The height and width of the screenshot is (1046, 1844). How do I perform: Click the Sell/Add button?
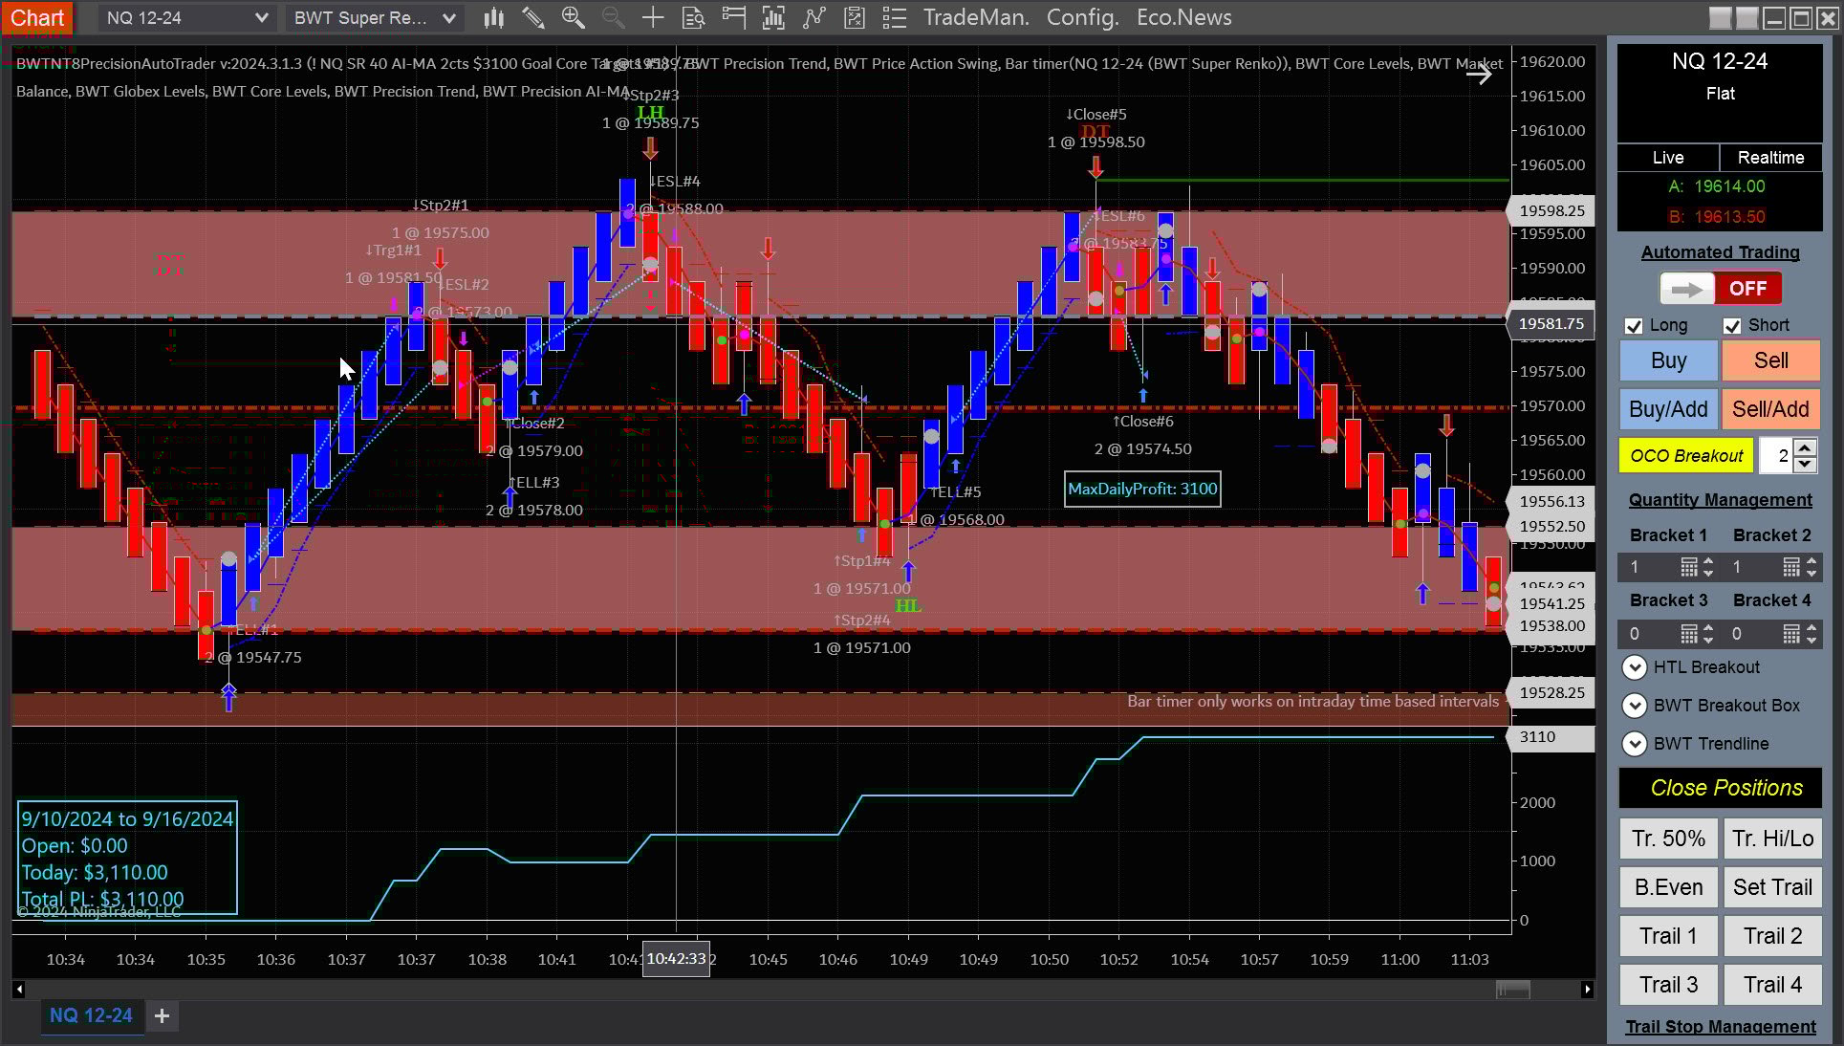coord(1771,409)
